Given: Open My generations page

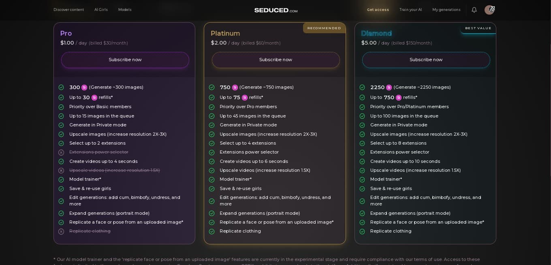Looking at the screenshot, I should coord(446,10).
